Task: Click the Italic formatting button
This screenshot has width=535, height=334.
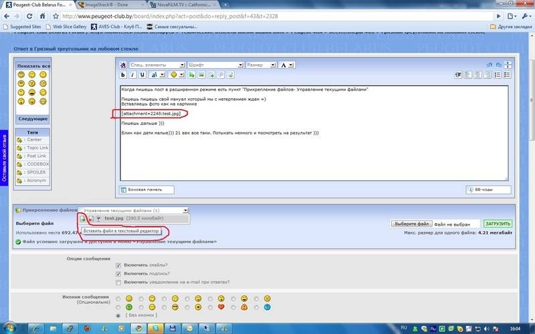Action: click(134, 75)
